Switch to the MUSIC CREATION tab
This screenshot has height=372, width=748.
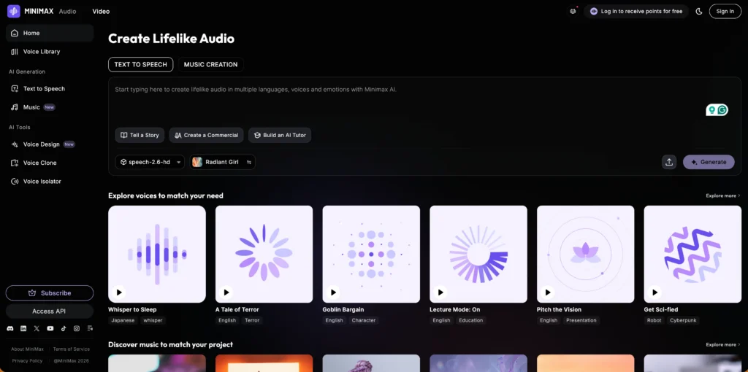210,64
